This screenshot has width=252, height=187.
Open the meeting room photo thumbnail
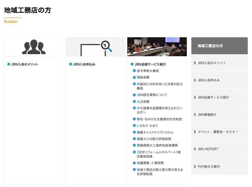(157, 47)
